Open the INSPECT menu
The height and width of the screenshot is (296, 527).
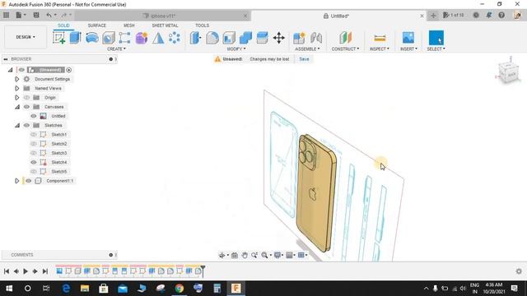(x=380, y=49)
